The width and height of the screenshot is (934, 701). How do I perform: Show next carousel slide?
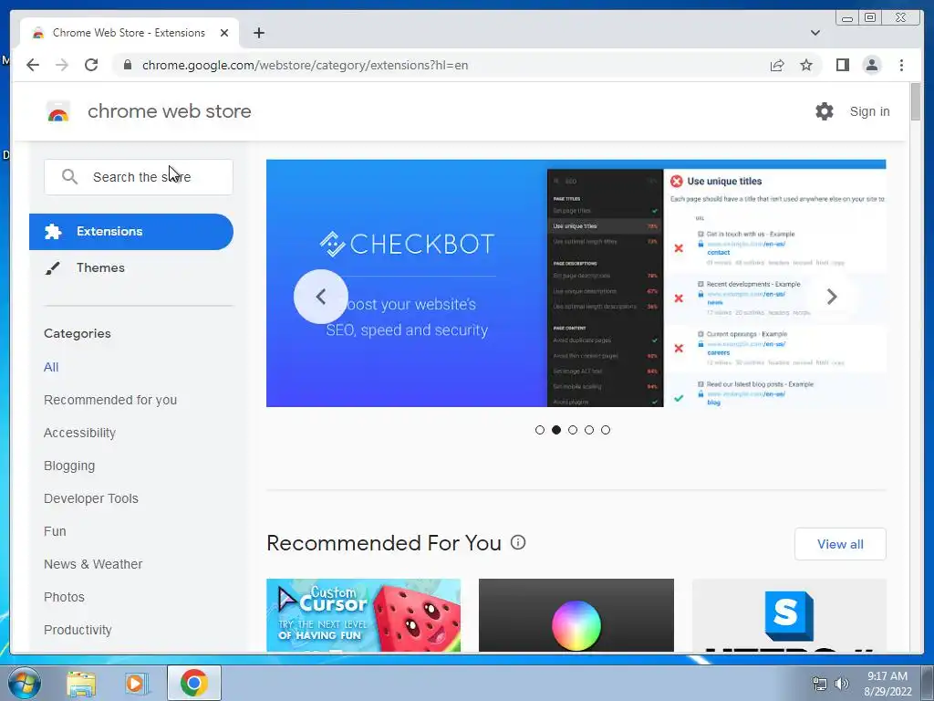pos(832,297)
